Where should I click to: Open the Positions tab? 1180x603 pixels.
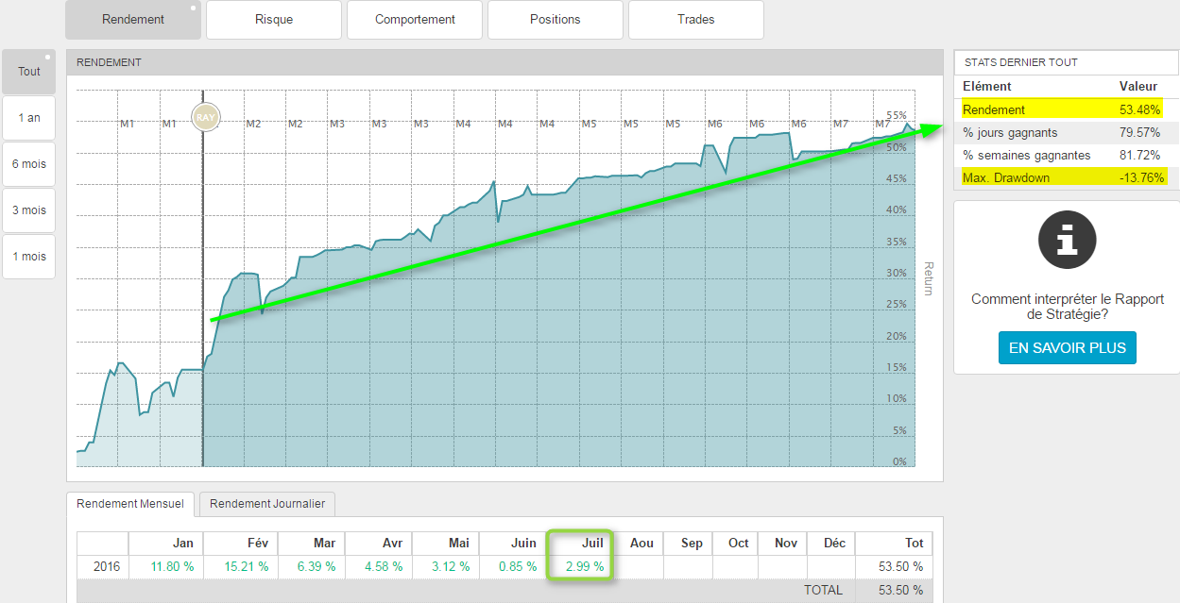tap(556, 20)
